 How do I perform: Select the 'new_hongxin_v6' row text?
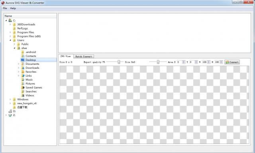[x=27, y=103]
